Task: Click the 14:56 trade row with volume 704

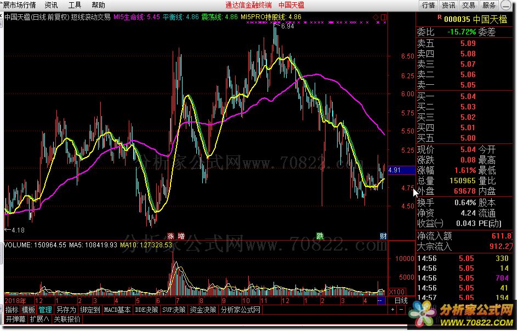Action: pos(464,278)
